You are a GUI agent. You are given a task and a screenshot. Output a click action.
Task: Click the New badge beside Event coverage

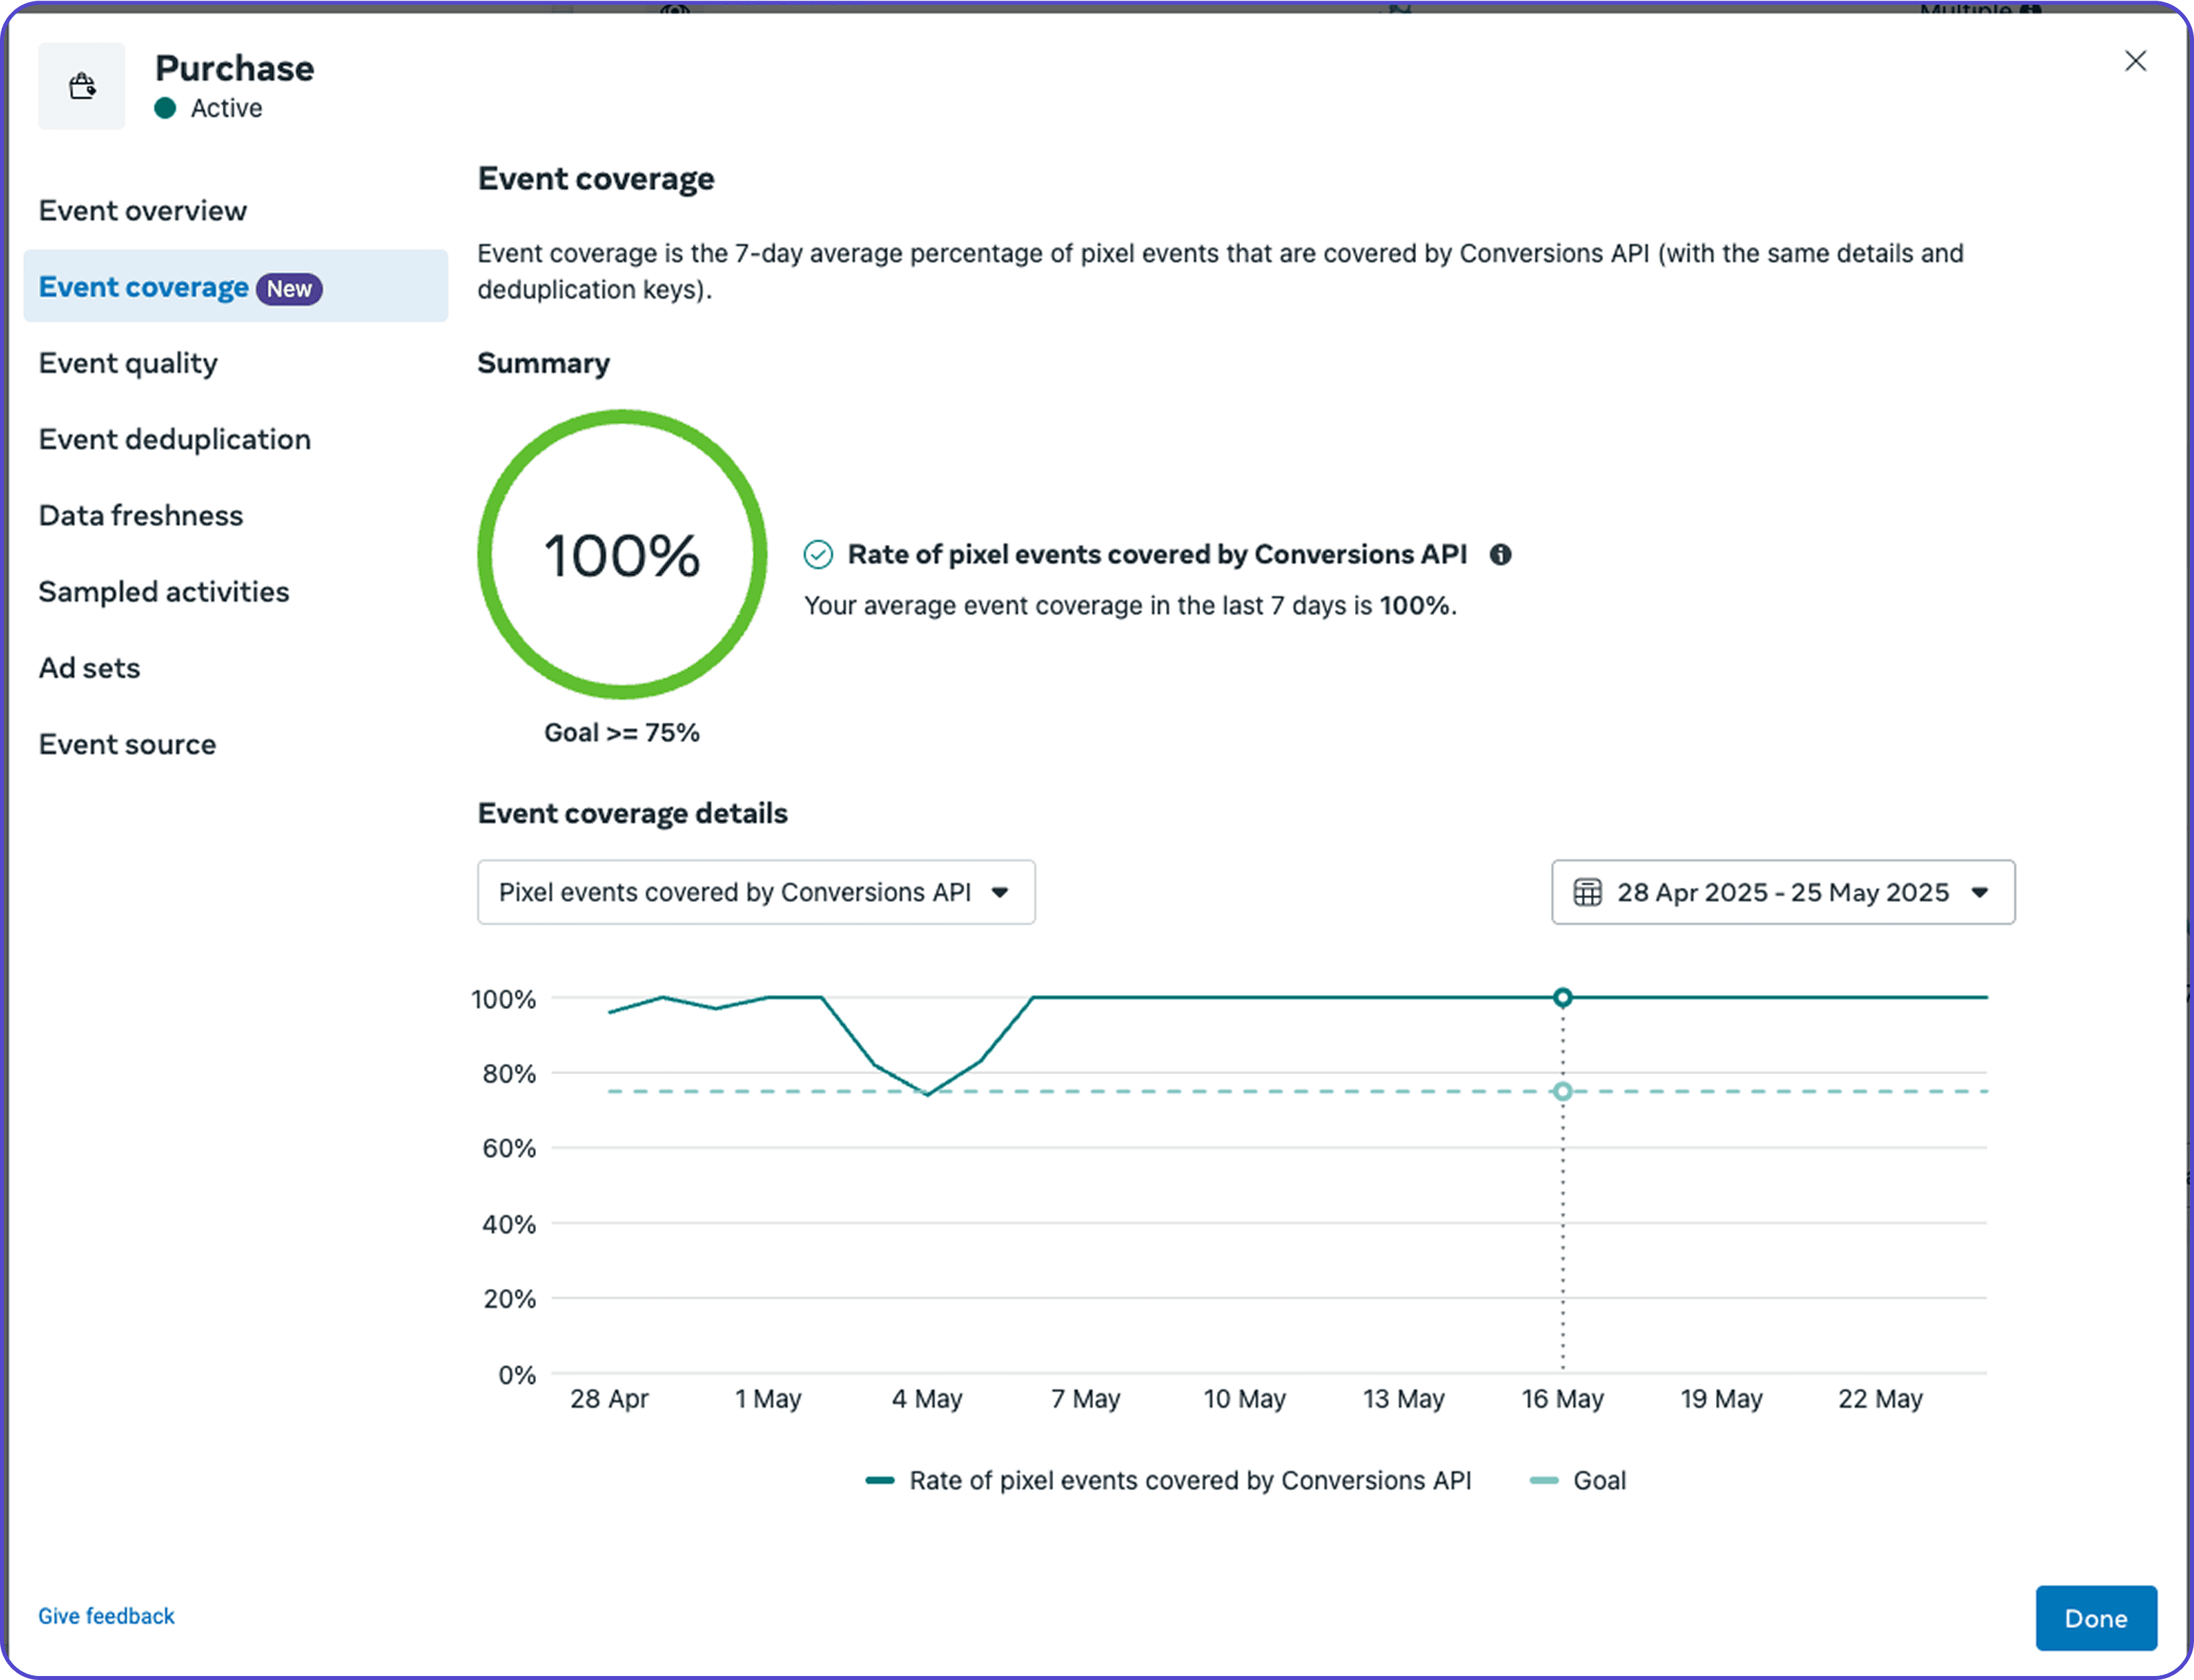click(x=289, y=289)
